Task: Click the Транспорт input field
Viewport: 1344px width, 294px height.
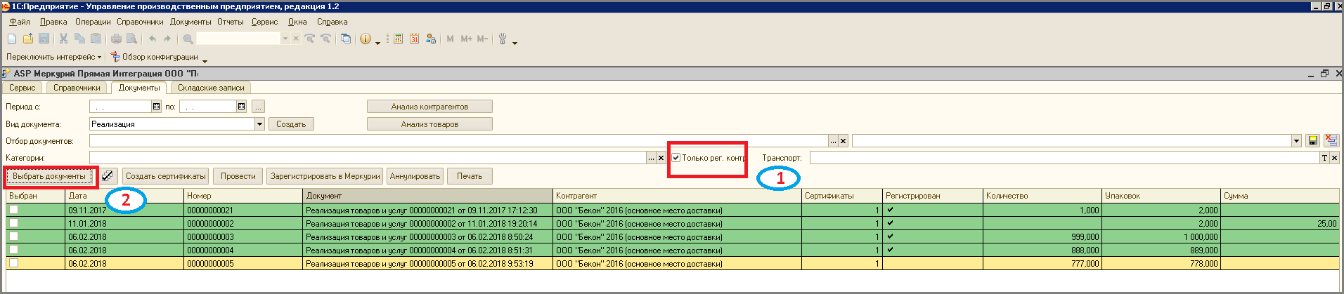Action: 1064,158
